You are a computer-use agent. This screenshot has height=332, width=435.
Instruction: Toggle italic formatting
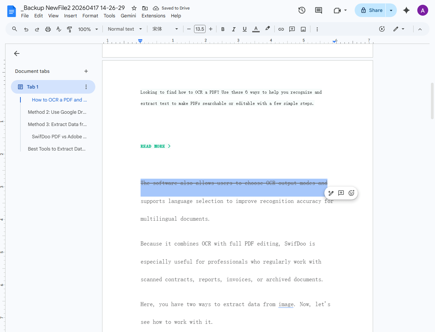(x=234, y=29)
